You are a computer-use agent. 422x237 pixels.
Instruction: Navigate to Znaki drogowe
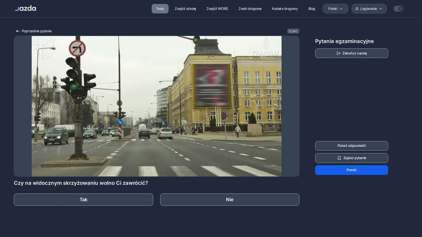[x=250, y=9]
